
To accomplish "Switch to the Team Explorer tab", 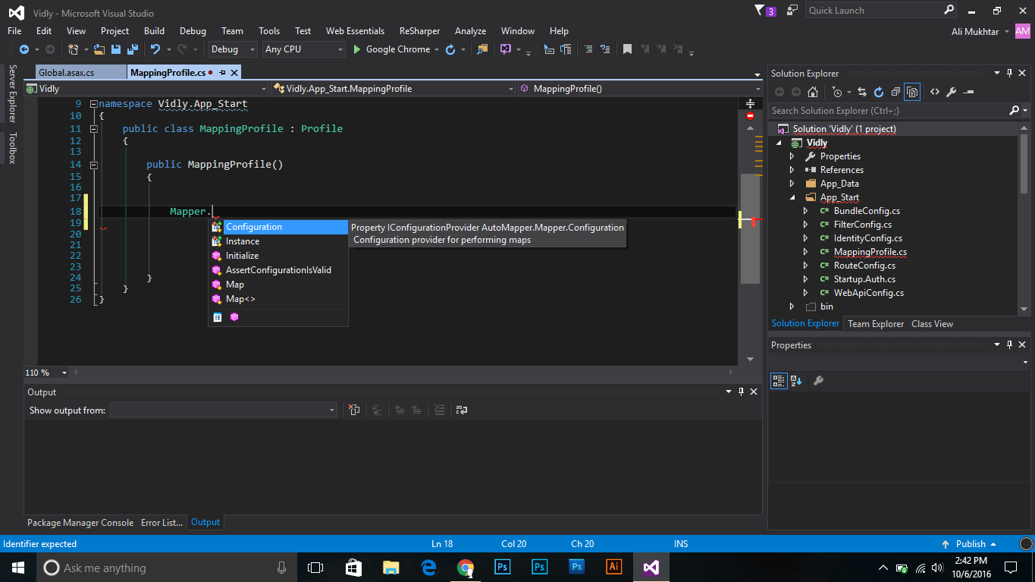I will [x=876, y=324].
